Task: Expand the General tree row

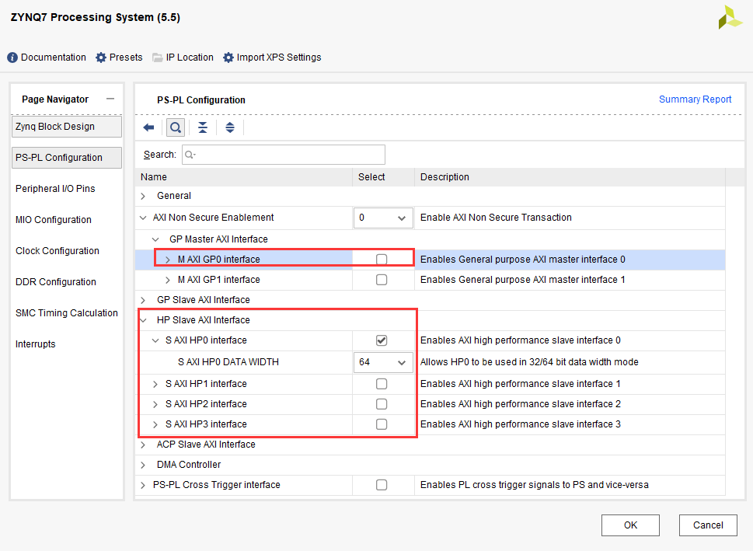Action: (x=143, y=196)
